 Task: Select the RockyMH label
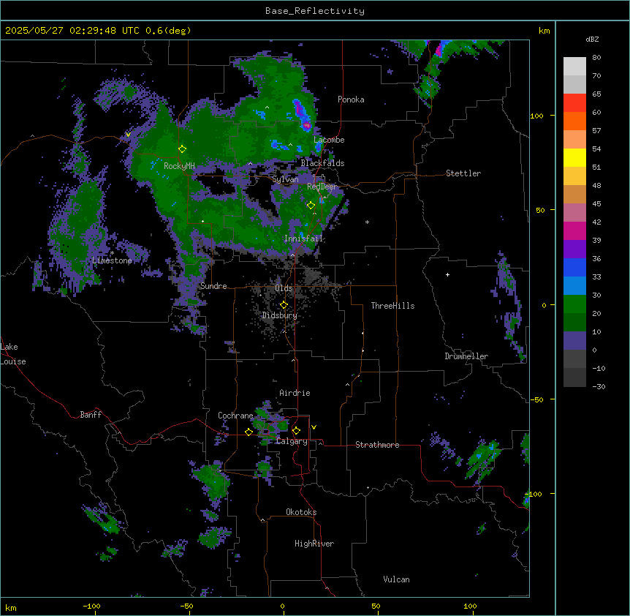[x=179, y=166]
